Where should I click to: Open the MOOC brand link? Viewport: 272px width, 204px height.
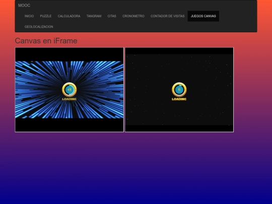[24, 6]
